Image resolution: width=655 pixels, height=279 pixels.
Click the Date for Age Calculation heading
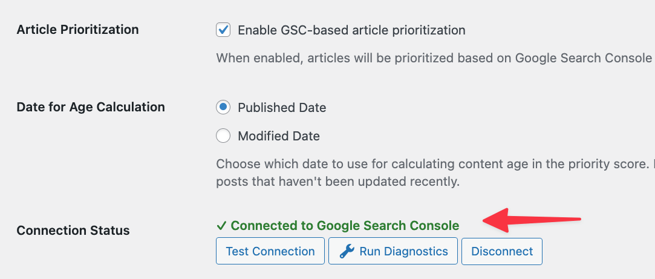(91, 107)
